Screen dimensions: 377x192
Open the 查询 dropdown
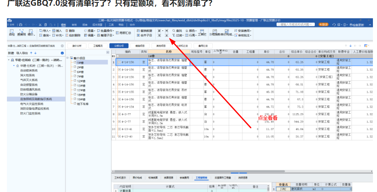45,35
